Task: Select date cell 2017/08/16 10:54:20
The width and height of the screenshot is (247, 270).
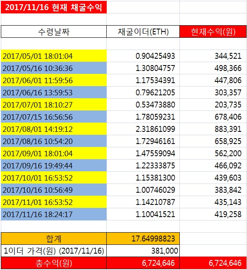Action: (54, 141)
